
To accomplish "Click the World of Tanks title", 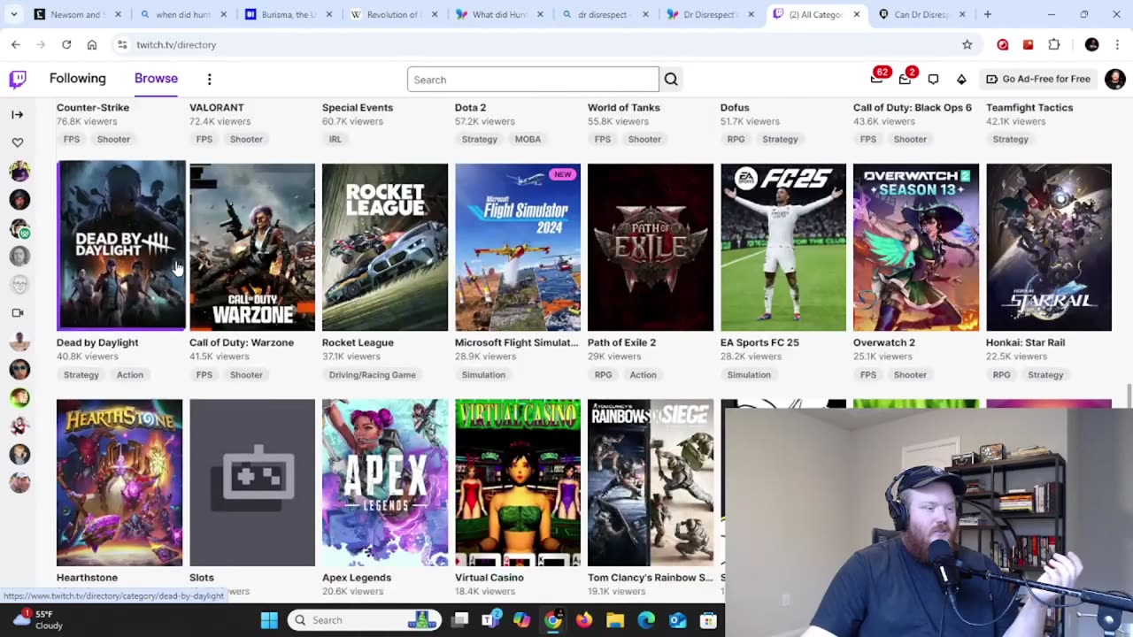I will point(624,107).
